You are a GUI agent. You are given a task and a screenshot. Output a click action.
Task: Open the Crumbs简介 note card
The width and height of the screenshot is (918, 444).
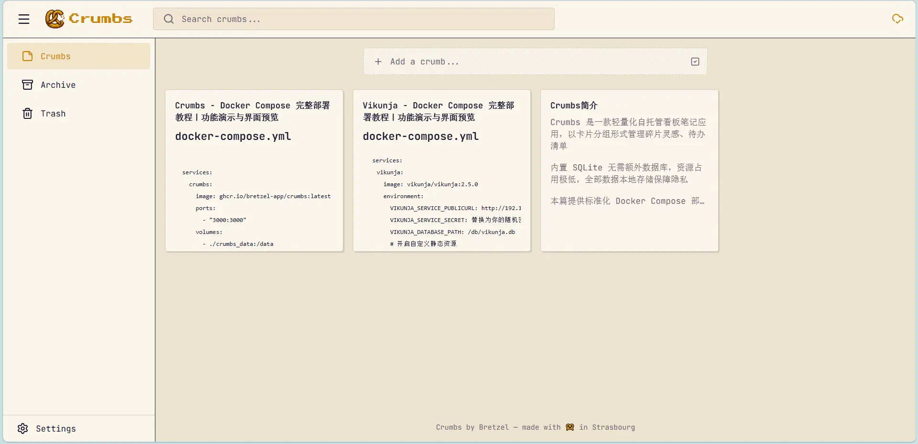(629, 170)
